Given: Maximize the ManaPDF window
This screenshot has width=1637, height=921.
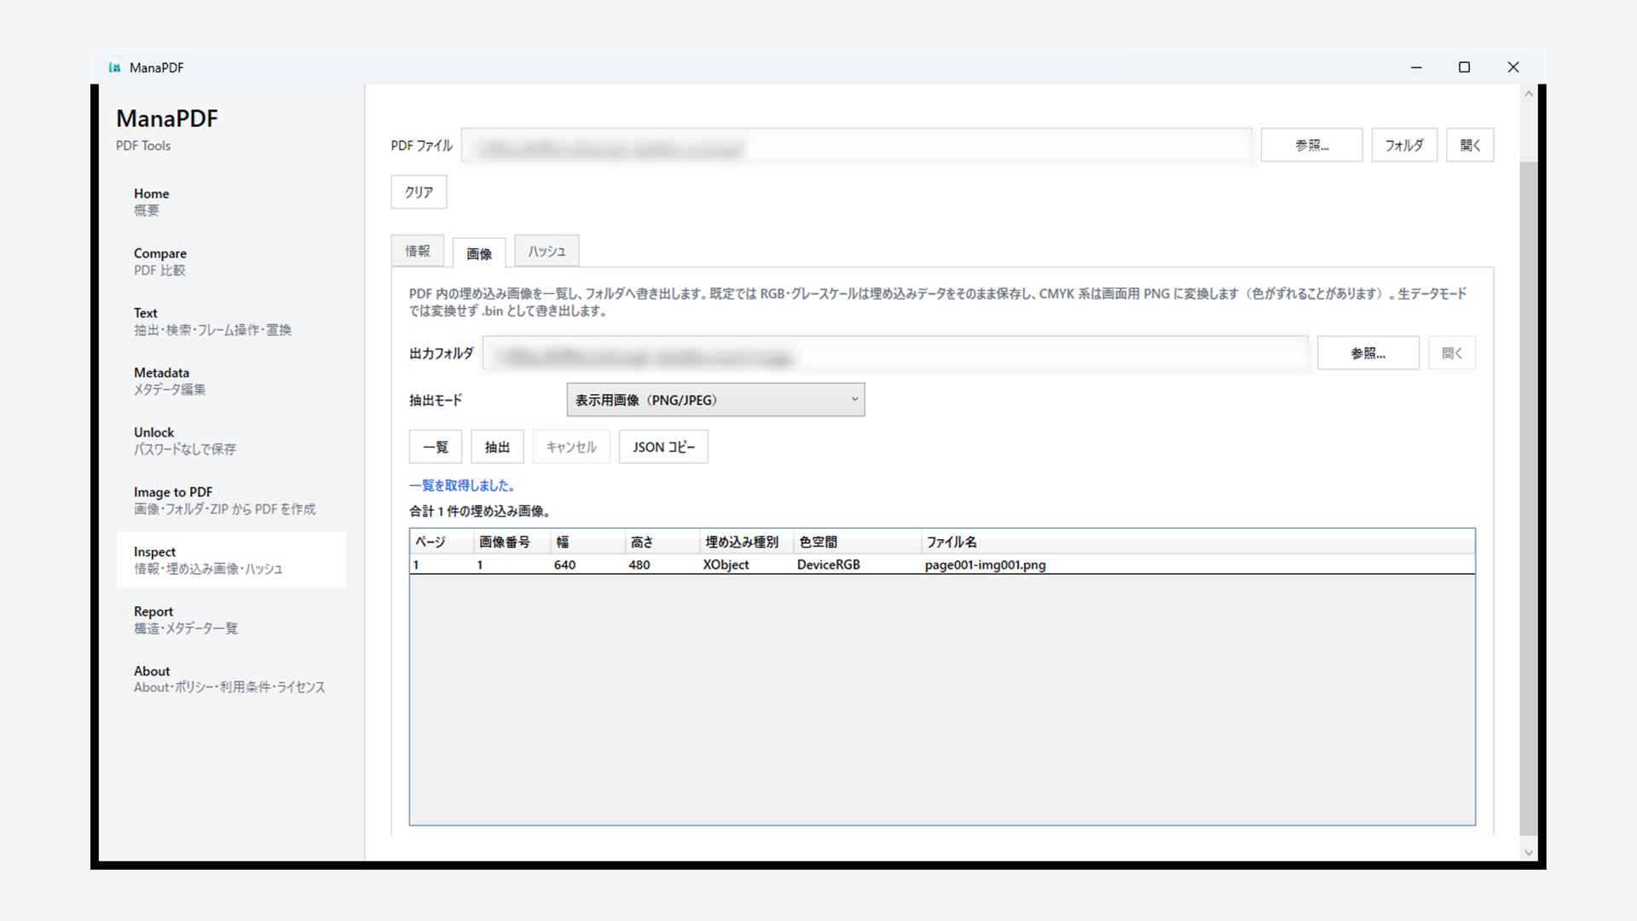Looking at the screenshot, I should [1464, 67].
